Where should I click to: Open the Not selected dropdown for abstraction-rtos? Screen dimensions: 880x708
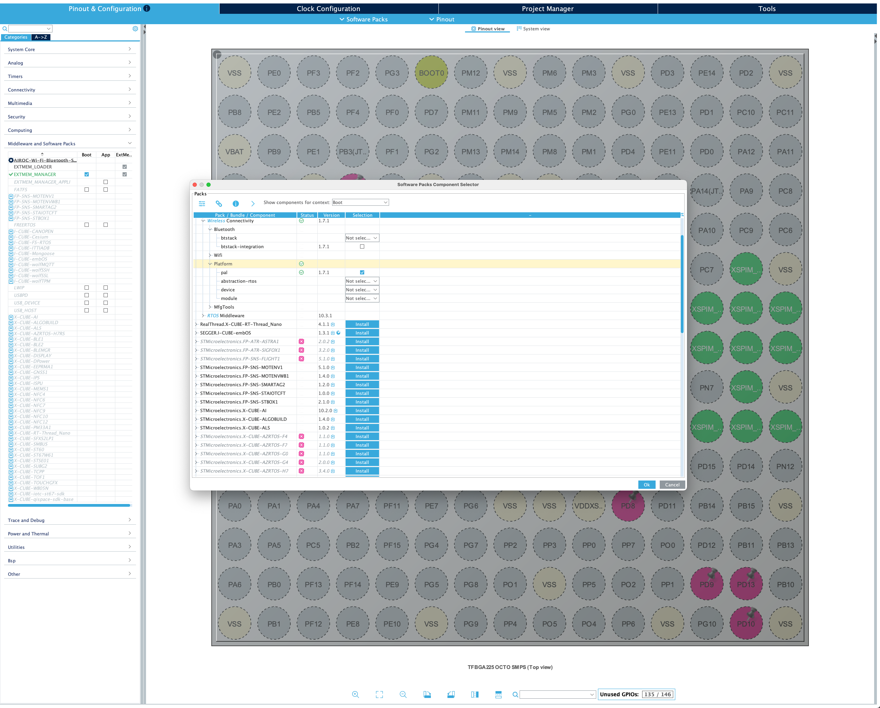pyautogui.click(x=362, y=281)
